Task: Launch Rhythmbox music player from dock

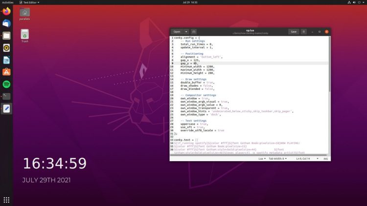Action: tap(6, 48)
